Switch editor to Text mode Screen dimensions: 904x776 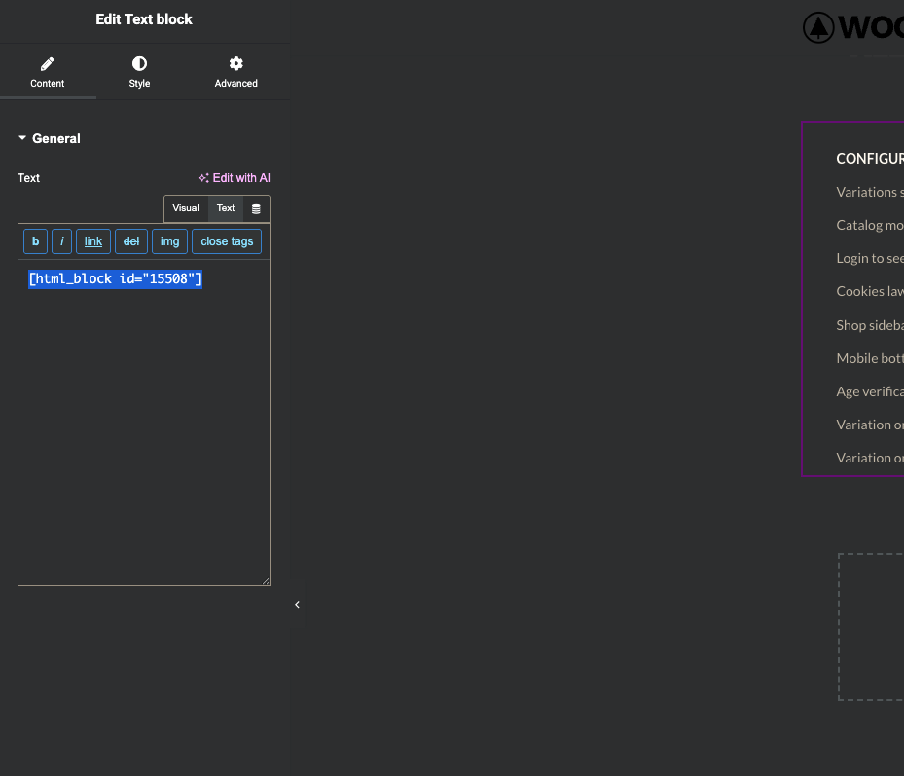tap(226, 208)
